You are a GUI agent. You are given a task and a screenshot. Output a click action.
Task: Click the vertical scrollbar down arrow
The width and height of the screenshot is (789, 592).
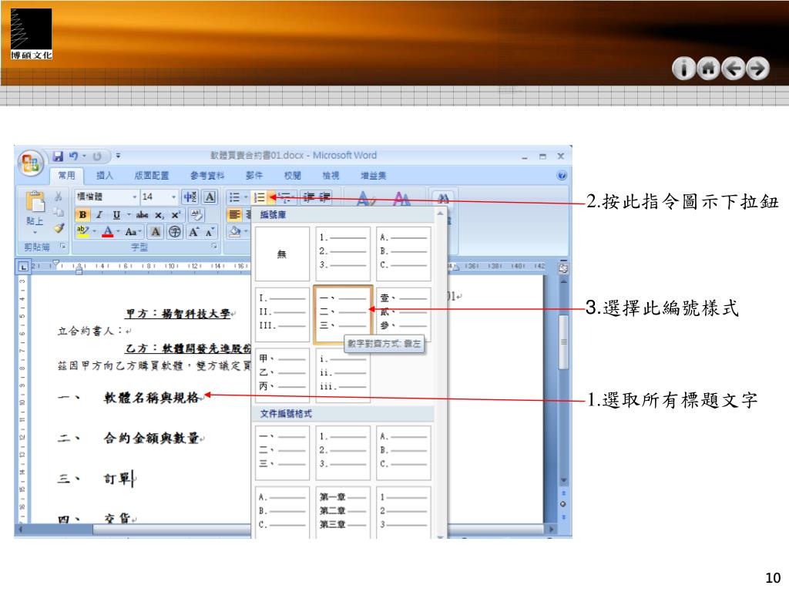coord(563,480)
